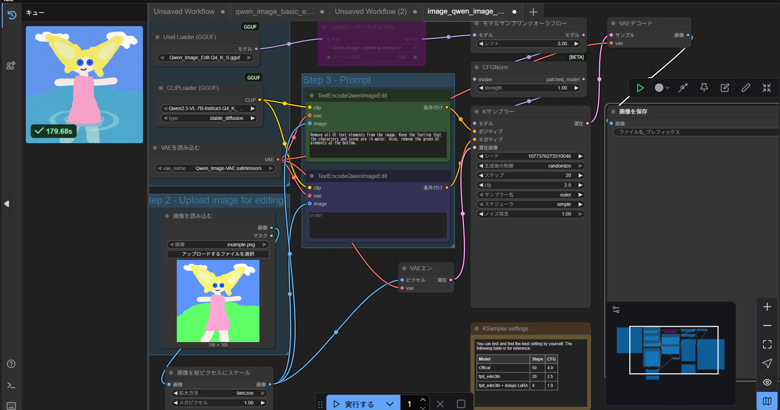Toggle link visibility eye icon
This screenshot has height=410, width=780.
(767, 382)
